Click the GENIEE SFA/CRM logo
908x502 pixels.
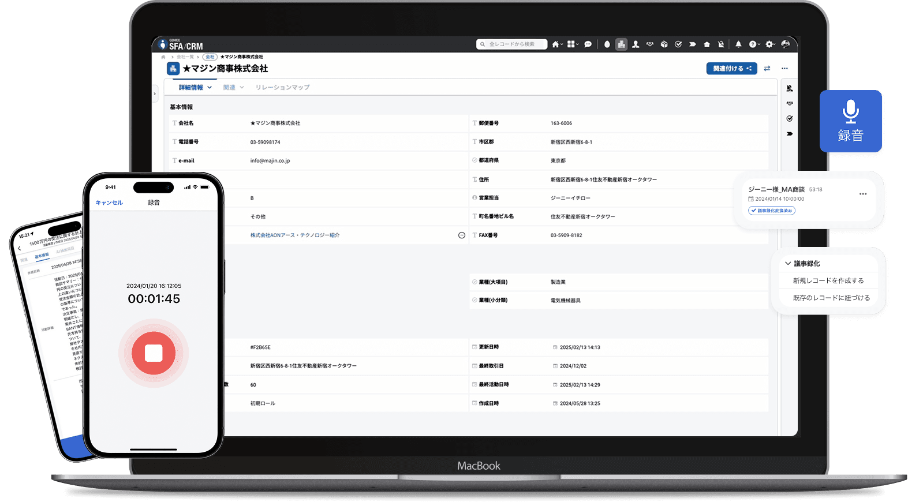pos(181,44)
